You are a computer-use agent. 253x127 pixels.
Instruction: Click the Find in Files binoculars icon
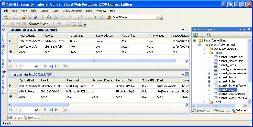pyautogui.click(x=109, y=17)
